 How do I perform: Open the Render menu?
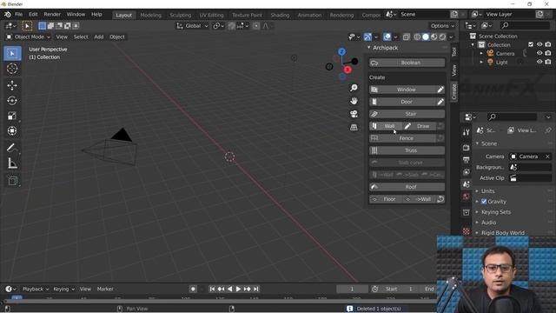(x=52, y=15)
